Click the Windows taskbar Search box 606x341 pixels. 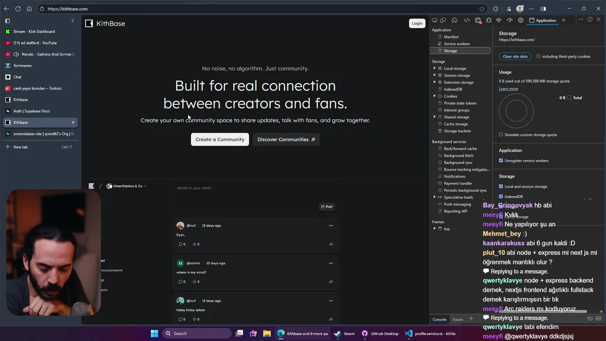(x=197, y=333)
